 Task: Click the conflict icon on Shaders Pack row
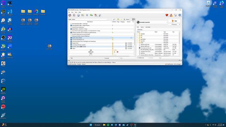click(x=113, y=43)
